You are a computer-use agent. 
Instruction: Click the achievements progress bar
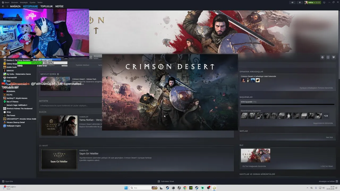[287, 104]
